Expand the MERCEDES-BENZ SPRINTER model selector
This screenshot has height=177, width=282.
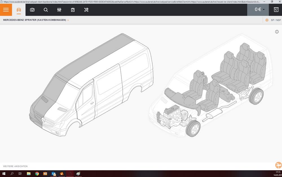click(x=35, y=20)
